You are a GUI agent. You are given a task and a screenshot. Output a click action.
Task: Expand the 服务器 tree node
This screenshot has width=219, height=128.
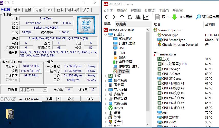[106, 85]
